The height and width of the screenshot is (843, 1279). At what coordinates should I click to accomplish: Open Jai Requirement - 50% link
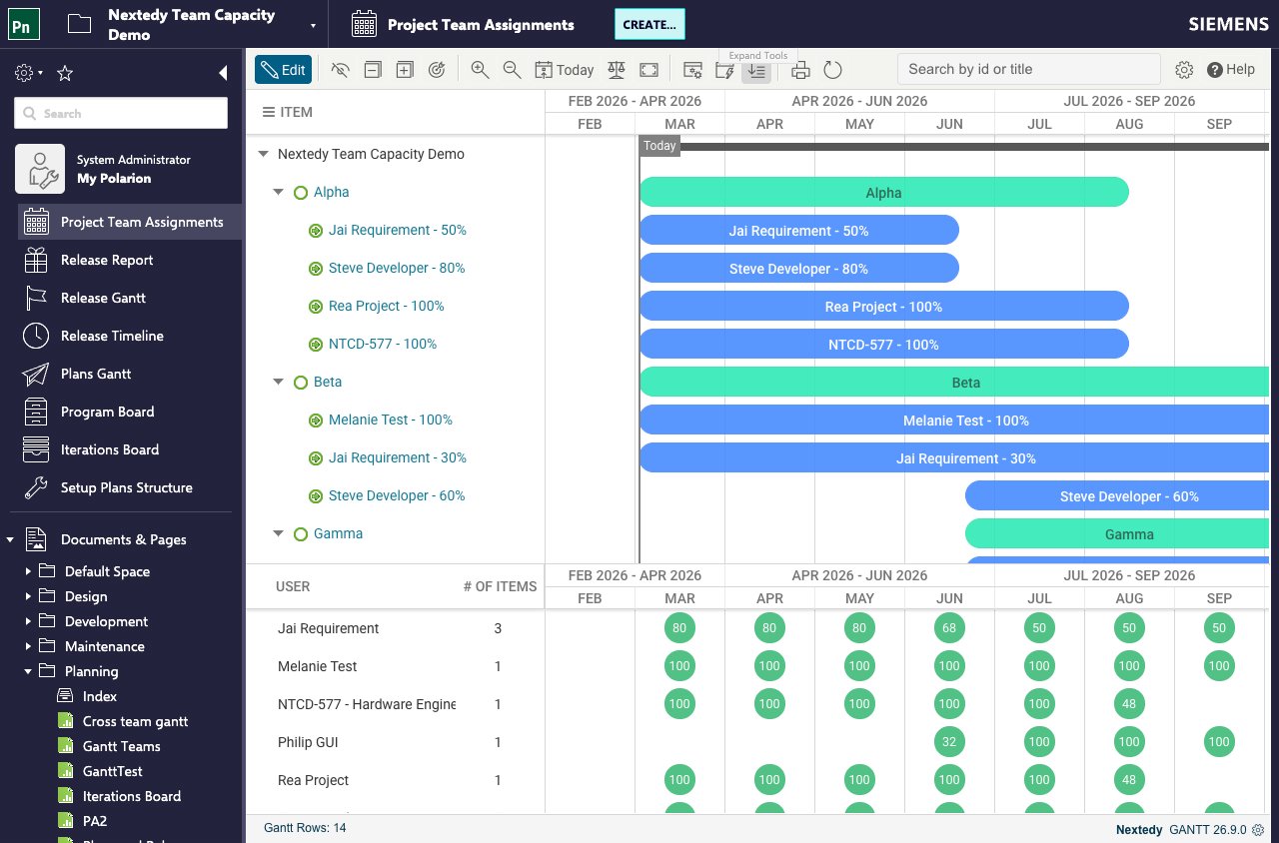click(398, 230)
